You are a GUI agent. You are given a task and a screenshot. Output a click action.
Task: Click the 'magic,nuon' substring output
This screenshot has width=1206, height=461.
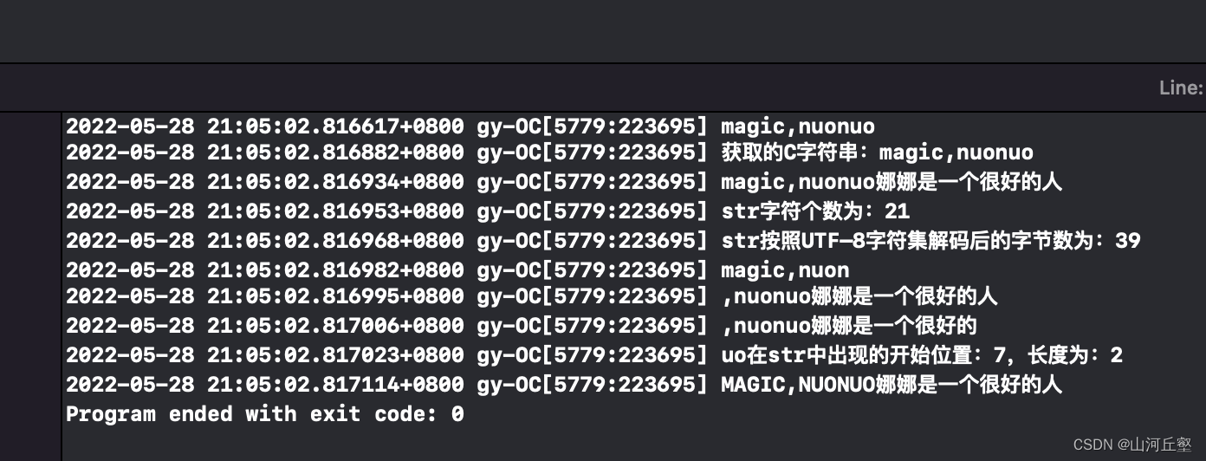pyautogui.click(x=785, y=269)
